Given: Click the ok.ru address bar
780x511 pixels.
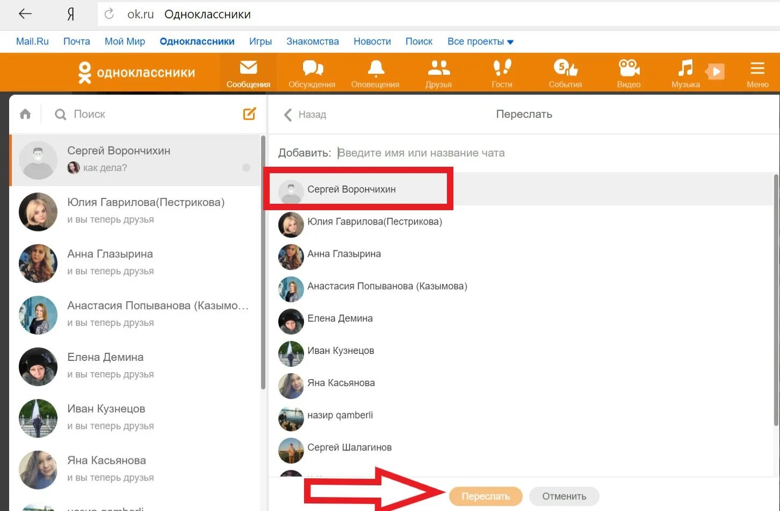Looking at the screenshot, I should [x=438, y=14].
